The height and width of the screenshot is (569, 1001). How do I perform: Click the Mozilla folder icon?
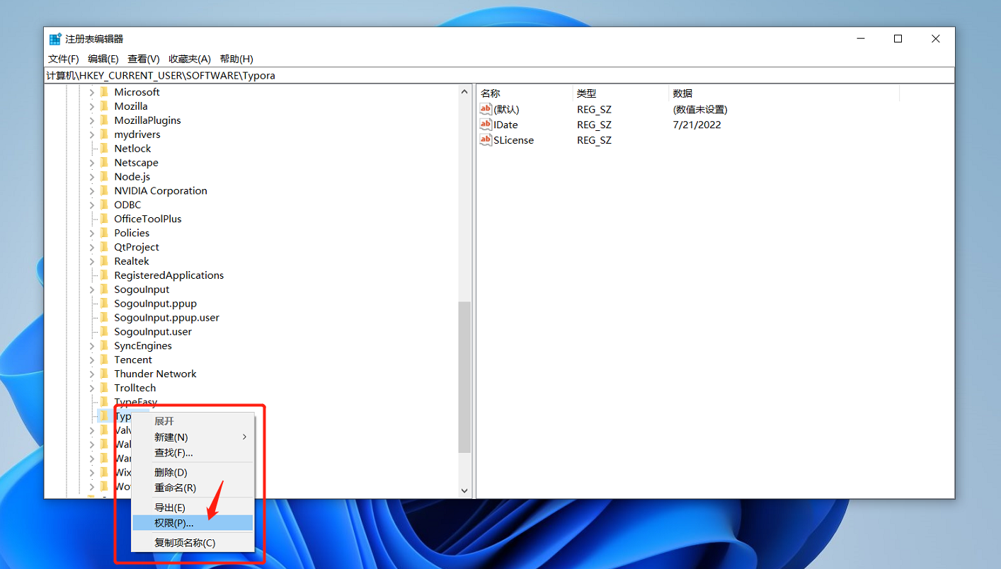[104, 106]
